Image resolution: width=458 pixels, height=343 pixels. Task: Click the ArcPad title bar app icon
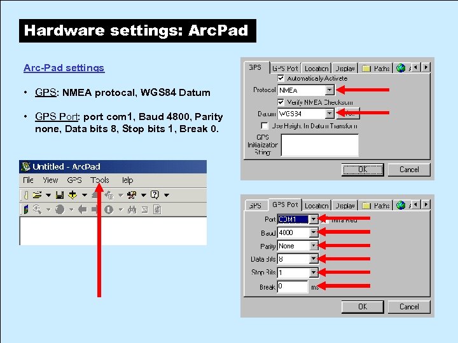[x=25, y=166]
